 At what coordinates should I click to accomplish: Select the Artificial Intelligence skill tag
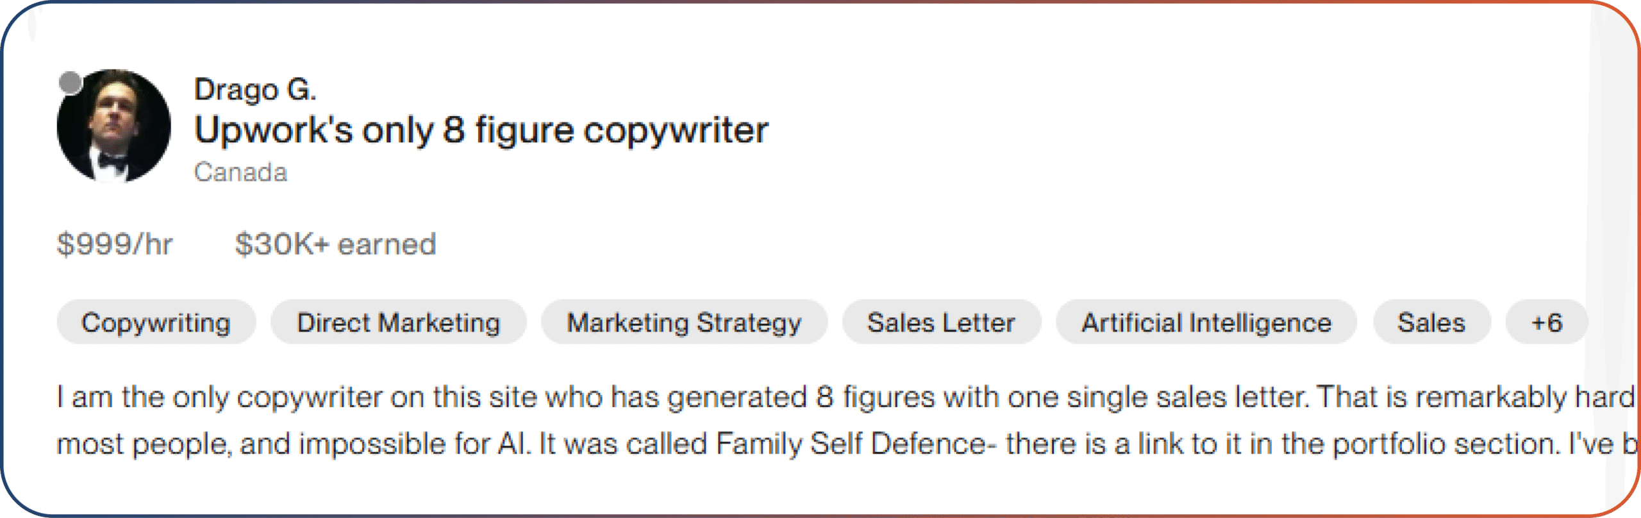[1206, 322]
